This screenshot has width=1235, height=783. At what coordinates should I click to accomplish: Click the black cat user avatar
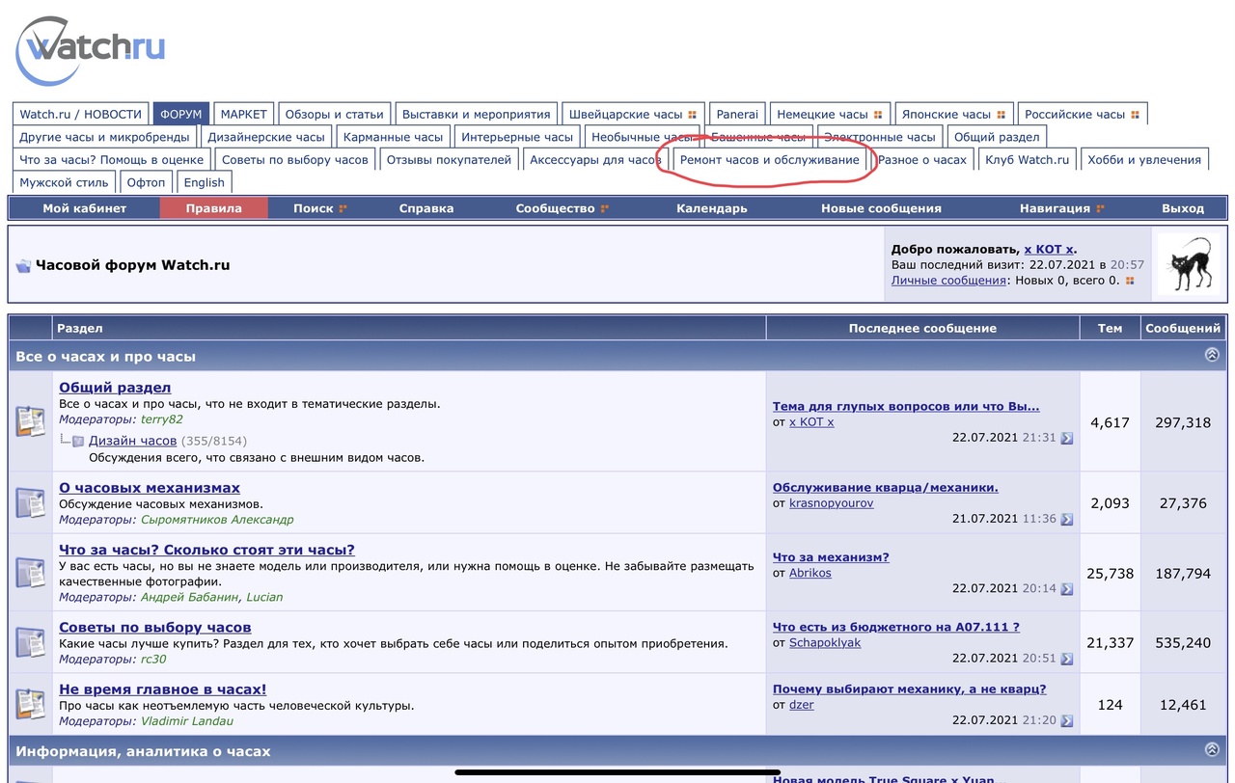1189,264
